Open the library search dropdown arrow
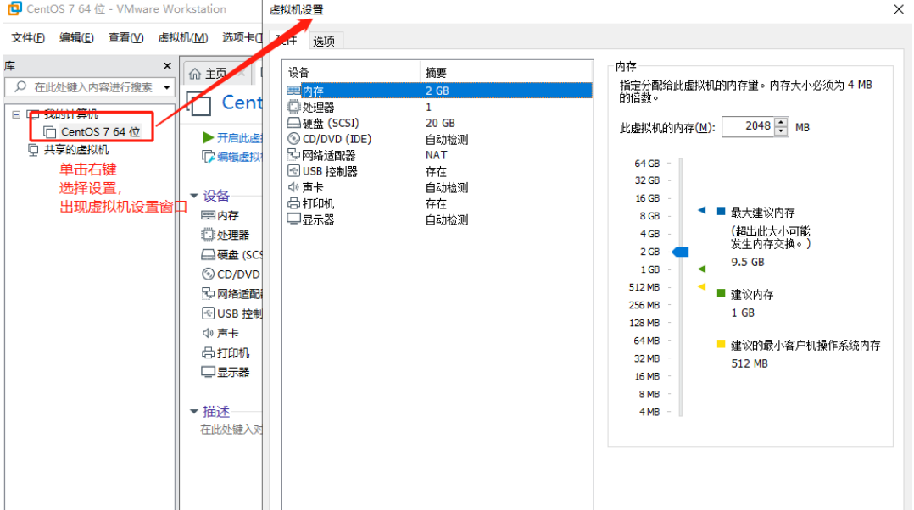 (x=167, y=87)
